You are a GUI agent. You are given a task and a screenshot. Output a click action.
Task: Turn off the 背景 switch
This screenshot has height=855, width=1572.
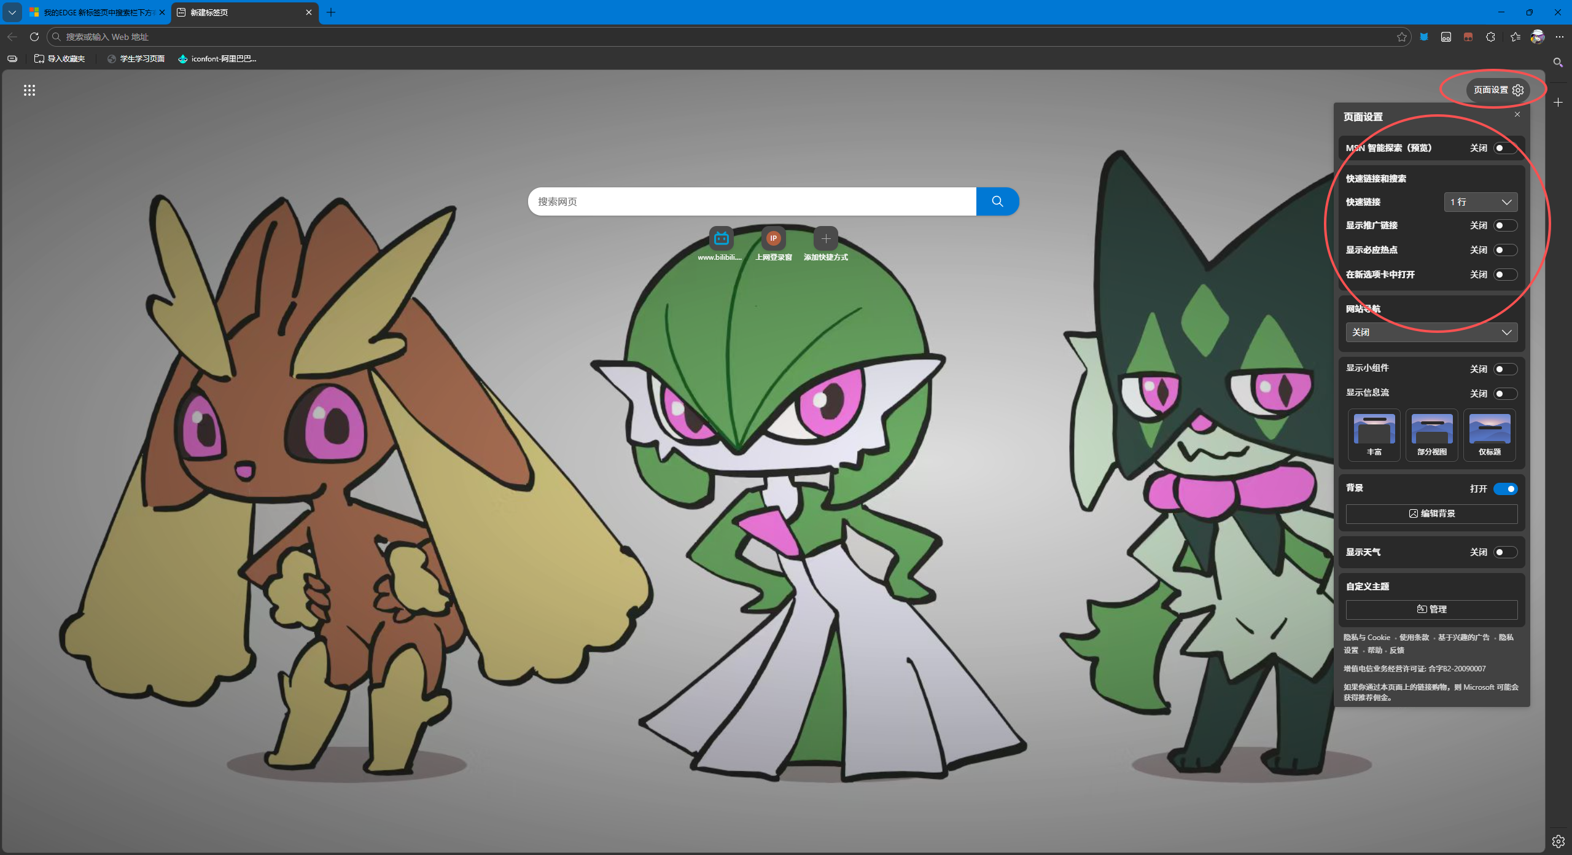[x=1505, y=489]
